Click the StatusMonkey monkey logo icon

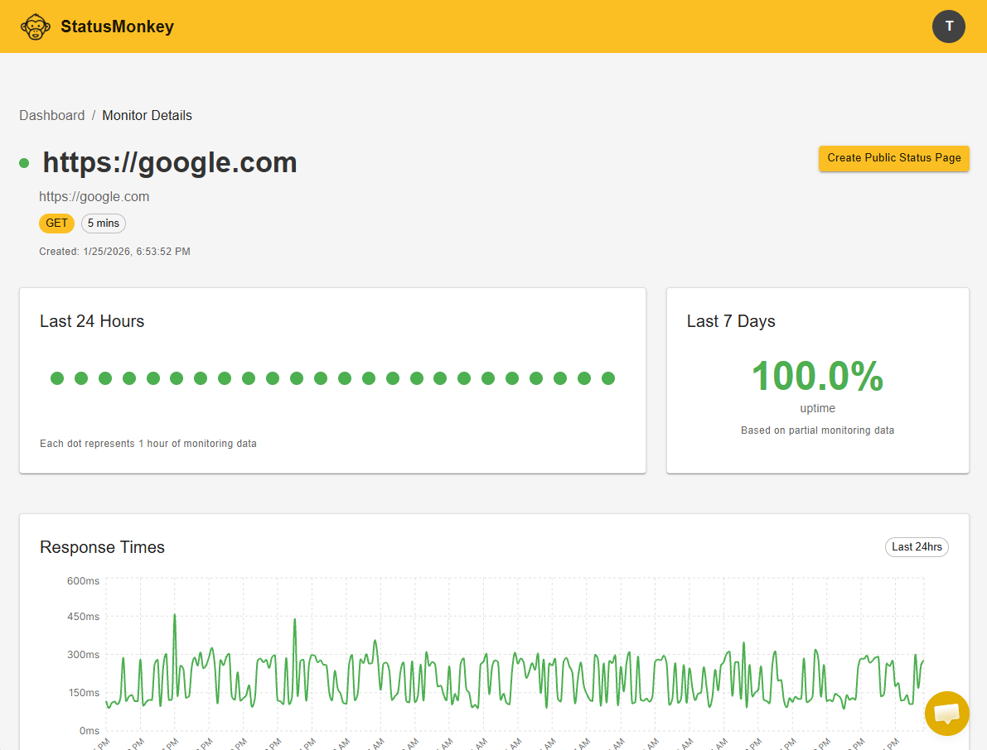(x=36, y=26)
